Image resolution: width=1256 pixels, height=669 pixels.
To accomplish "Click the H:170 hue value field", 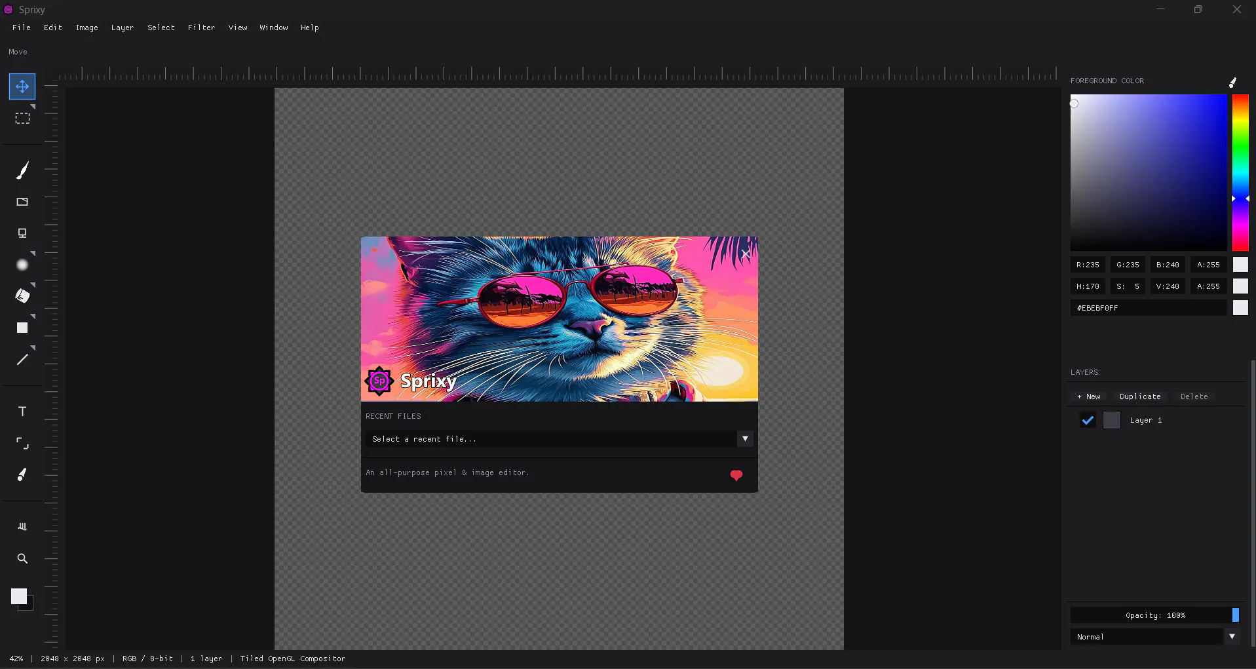I will coord(1088,286).
